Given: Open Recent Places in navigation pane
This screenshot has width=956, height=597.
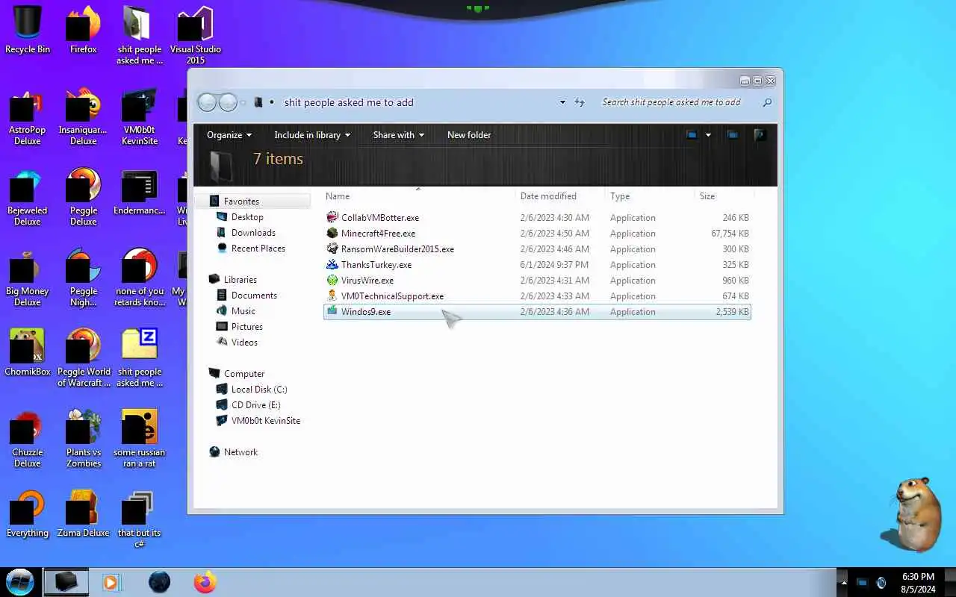Looking at the screenshot, I should click(x=258, y=249).
